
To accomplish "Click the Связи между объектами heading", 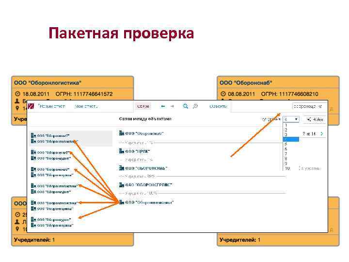I will click(x=145, y=119).
